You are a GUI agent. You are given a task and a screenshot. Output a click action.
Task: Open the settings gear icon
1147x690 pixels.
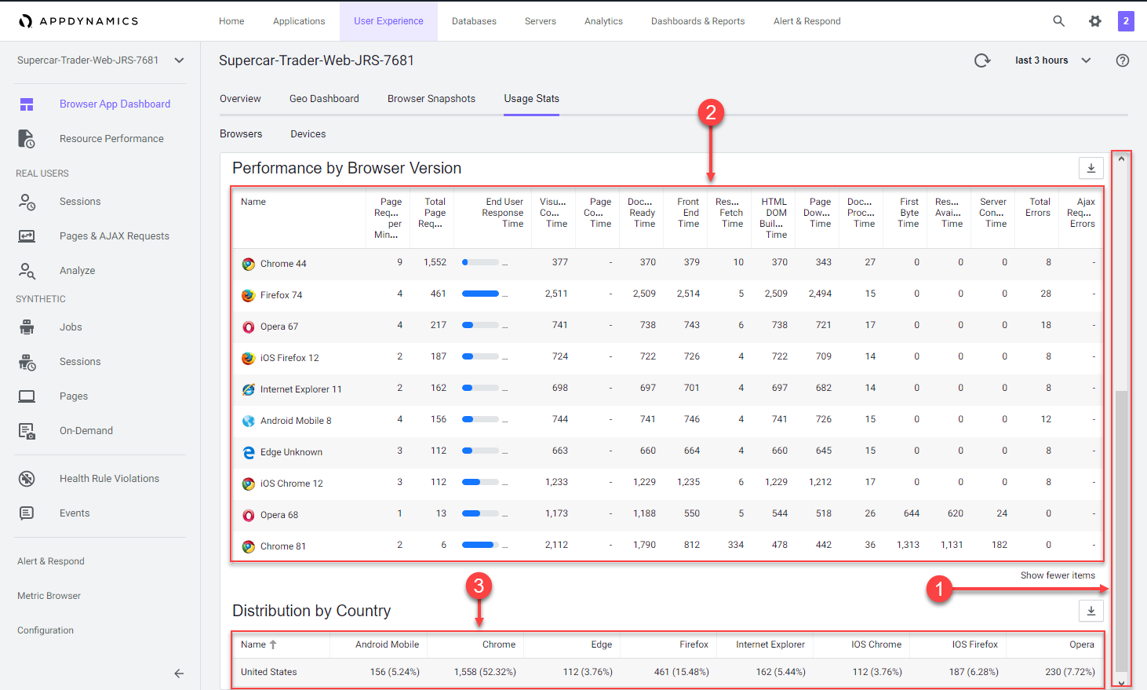click(x=1095, y=21)
